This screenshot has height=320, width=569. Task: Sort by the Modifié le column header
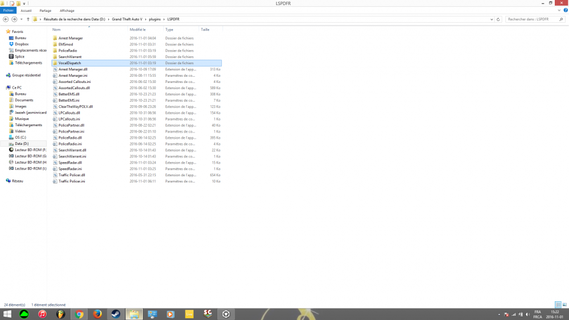point(138,30)
